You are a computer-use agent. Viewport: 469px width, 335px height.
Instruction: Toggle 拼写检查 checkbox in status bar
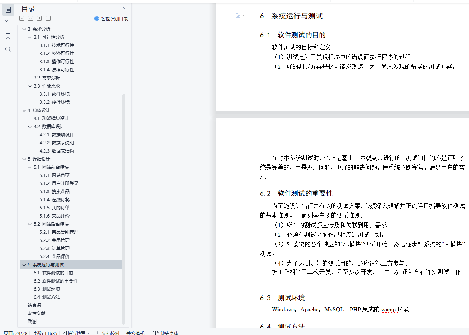pyautogui.click(x=64, y=333)
